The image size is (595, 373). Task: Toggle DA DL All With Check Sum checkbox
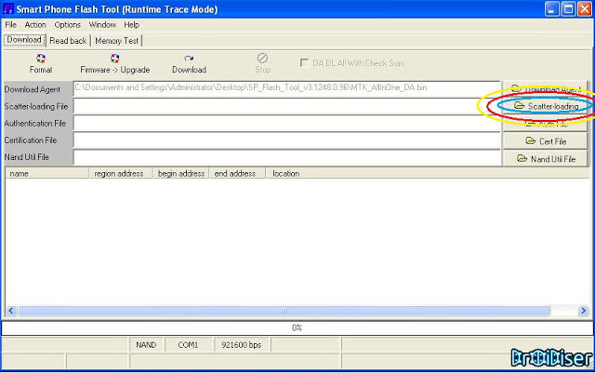point(304,62)
